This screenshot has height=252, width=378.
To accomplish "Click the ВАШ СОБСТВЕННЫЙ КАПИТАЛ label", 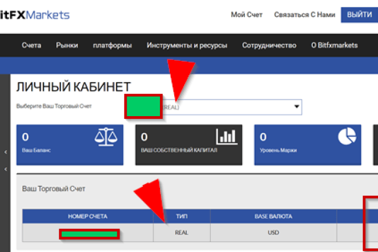I will pos(179,150).
